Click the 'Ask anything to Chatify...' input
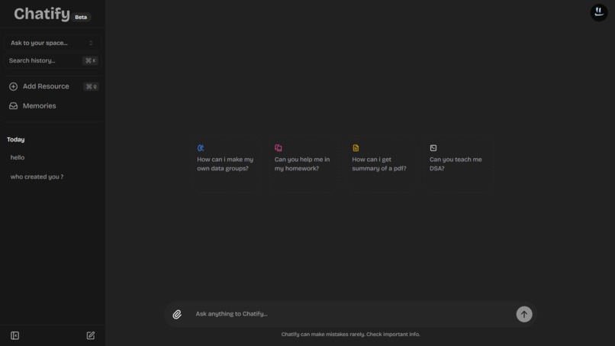The image size is (615, 346). (351, 314)
